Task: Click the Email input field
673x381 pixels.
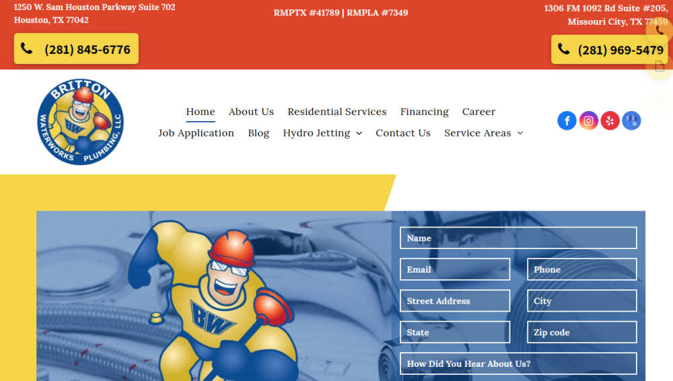Action: 455,269
